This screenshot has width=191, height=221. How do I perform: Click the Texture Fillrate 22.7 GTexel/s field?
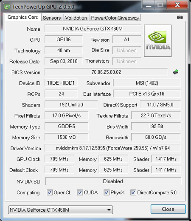(156, 115)
